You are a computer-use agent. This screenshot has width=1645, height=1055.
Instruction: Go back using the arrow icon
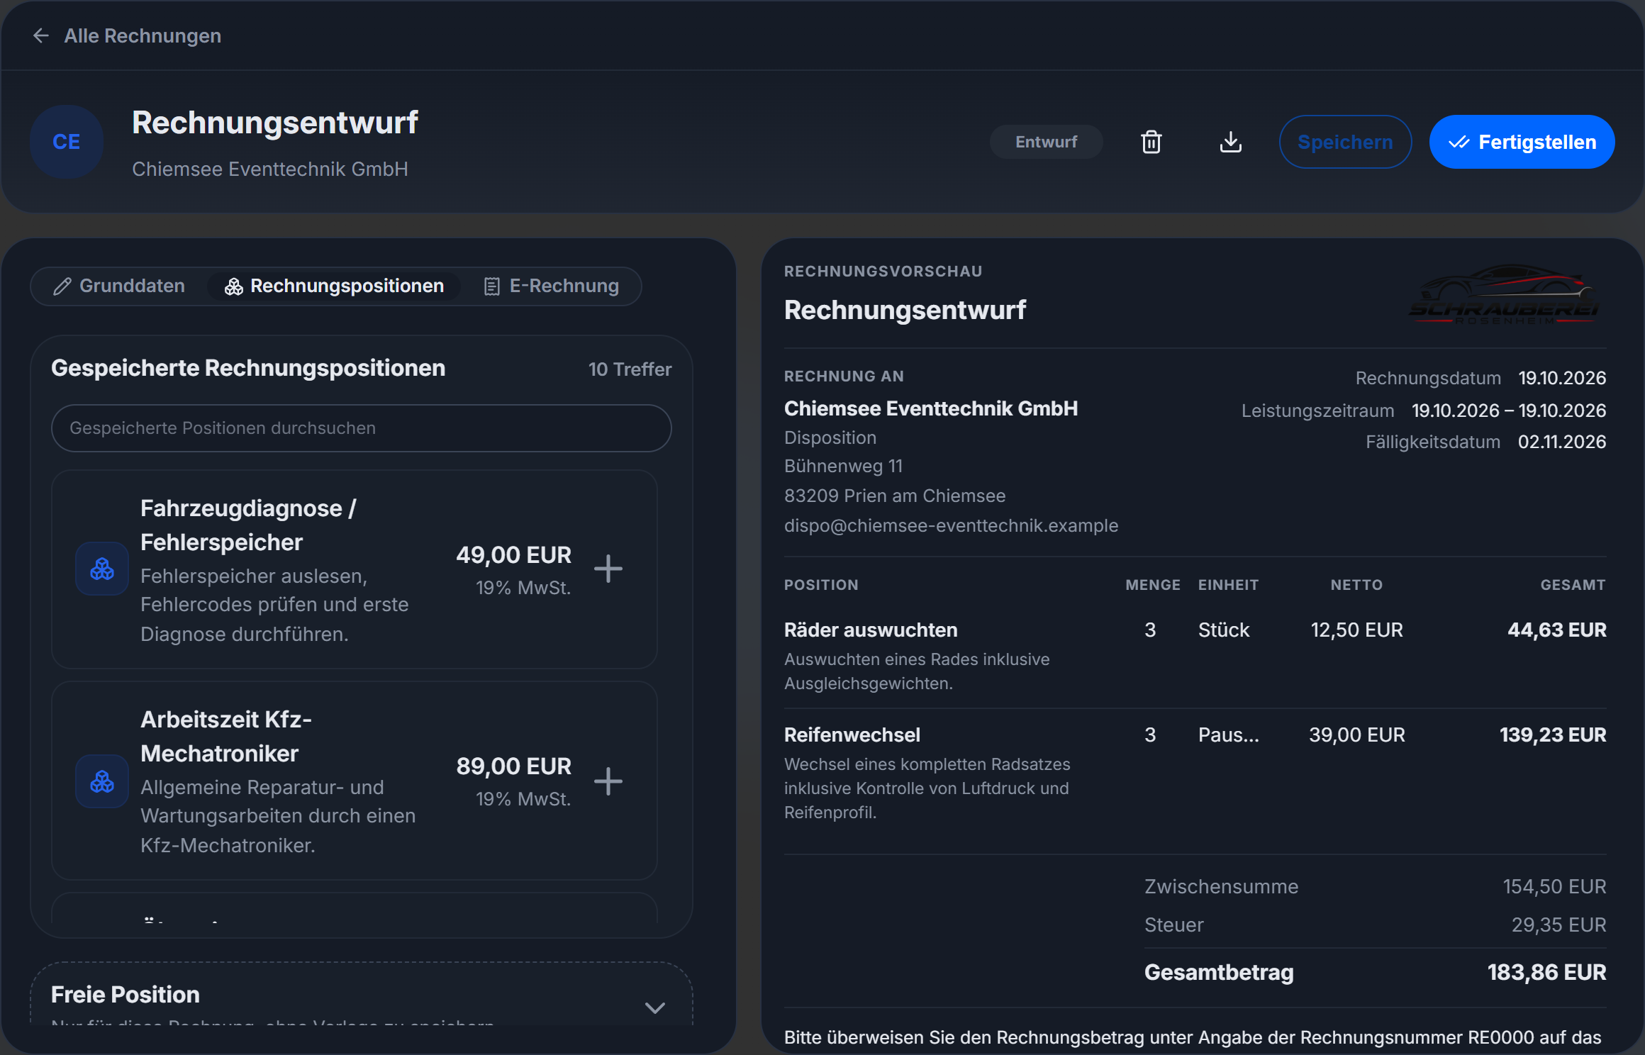[41, 36]
